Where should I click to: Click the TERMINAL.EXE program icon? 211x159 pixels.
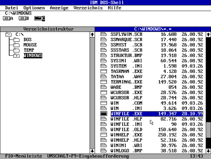104,82
